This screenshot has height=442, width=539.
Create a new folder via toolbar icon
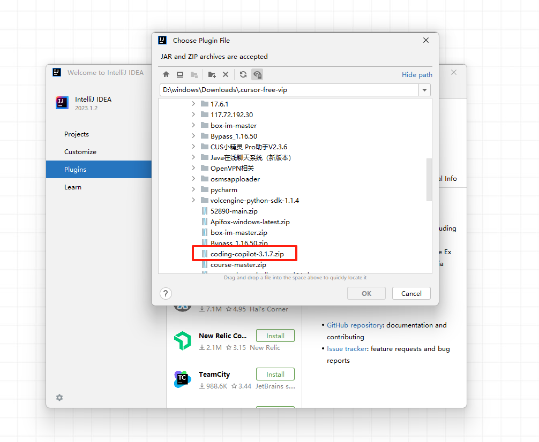[x=212, y=74]
